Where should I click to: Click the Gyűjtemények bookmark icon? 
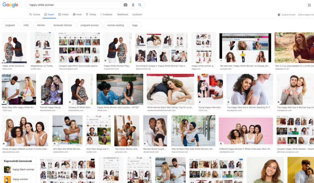[279, 15]
